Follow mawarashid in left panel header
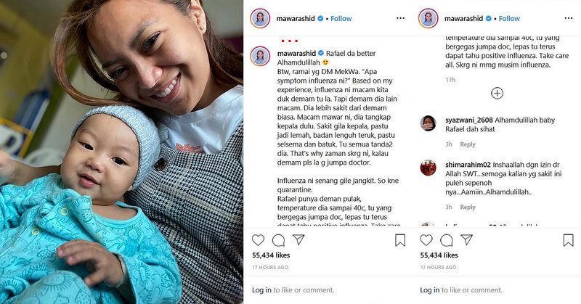Viewport: 581px width, 304px height. [x=341, y=19]
